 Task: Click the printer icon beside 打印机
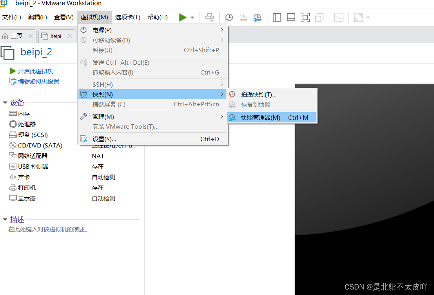coord(13,188)
